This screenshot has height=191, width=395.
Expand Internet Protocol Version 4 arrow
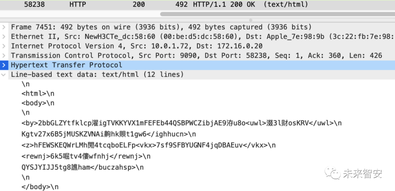coord(3,46)
